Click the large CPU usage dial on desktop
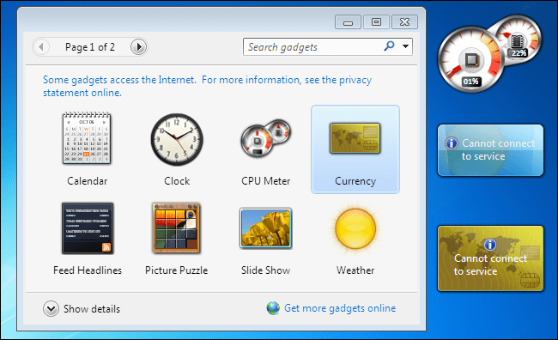 [x=470, y=60]
